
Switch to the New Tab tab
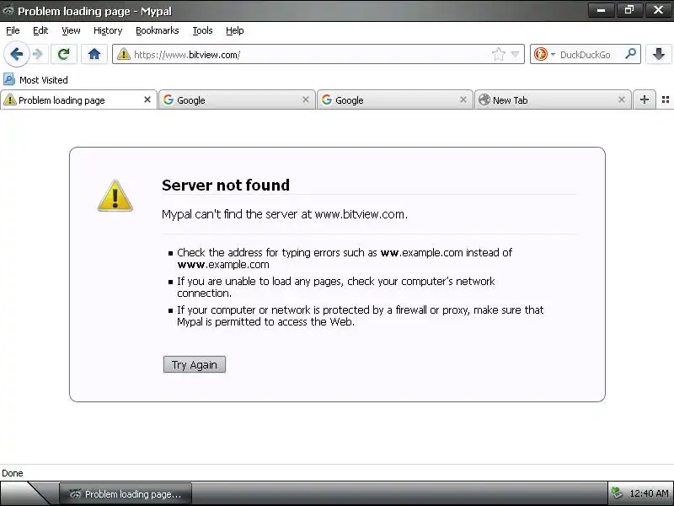click(x=554, y=100)
